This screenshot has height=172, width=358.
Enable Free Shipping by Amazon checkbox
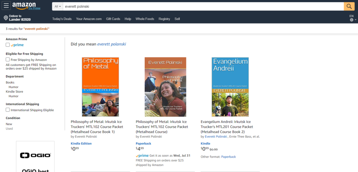(x=8, y=60)
